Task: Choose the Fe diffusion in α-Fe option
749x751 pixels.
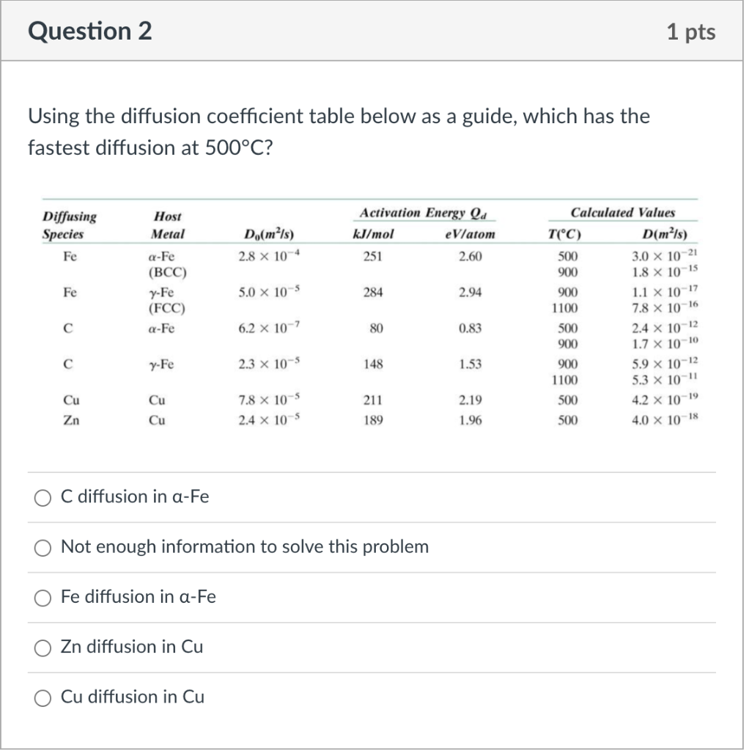Action: (43, 598)
